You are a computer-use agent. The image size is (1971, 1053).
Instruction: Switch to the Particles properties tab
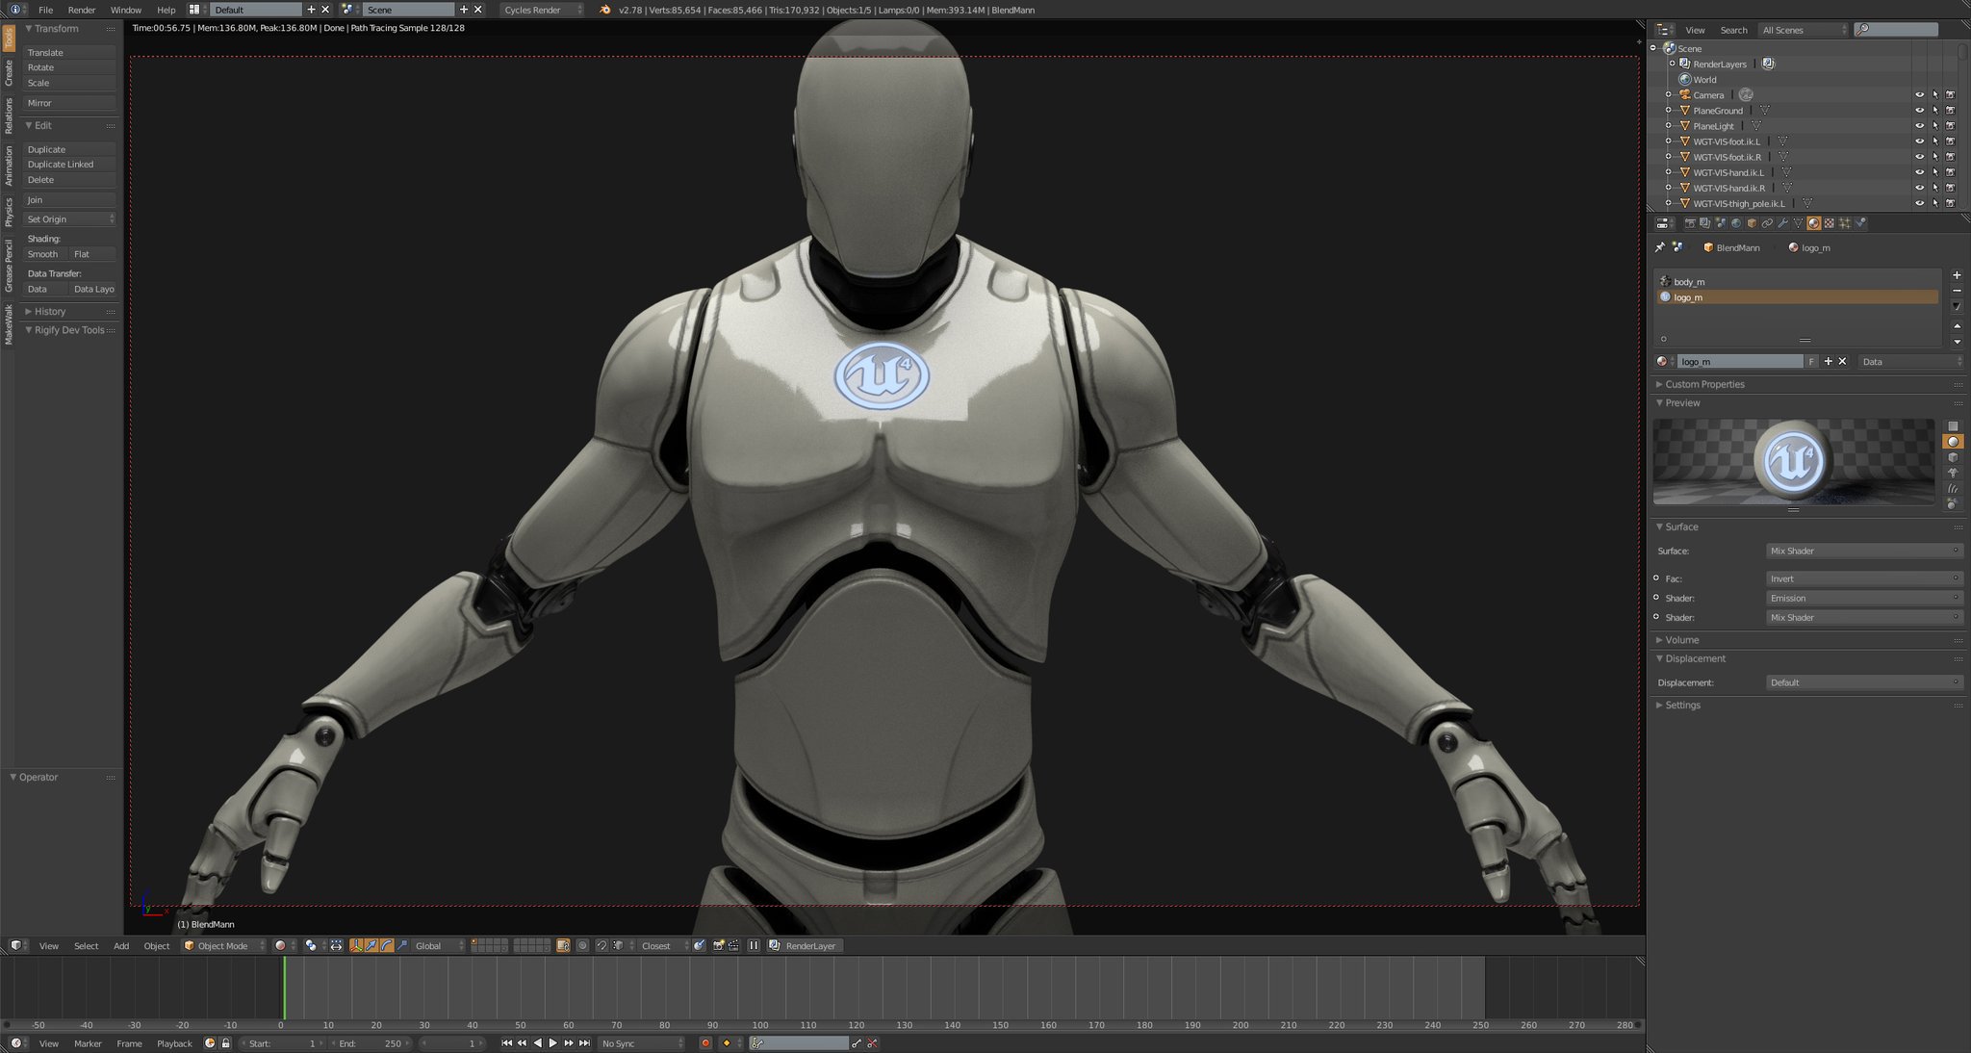[1845, 222]
